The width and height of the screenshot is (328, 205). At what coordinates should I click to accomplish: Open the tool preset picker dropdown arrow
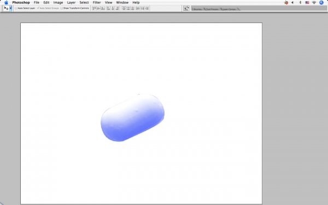coord(10,8)
